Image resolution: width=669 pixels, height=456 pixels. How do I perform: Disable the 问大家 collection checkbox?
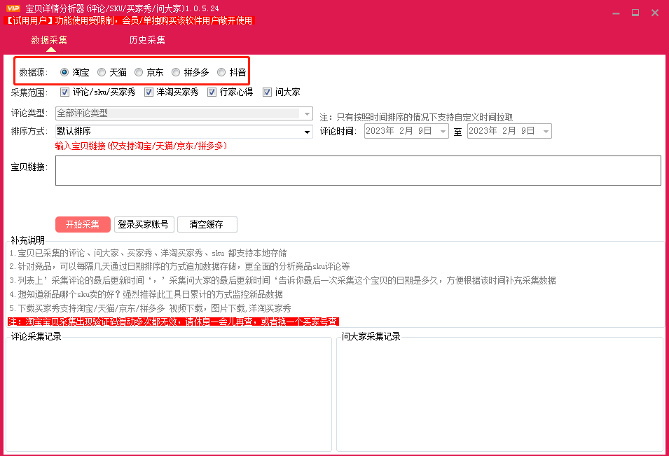coord(267,92)
